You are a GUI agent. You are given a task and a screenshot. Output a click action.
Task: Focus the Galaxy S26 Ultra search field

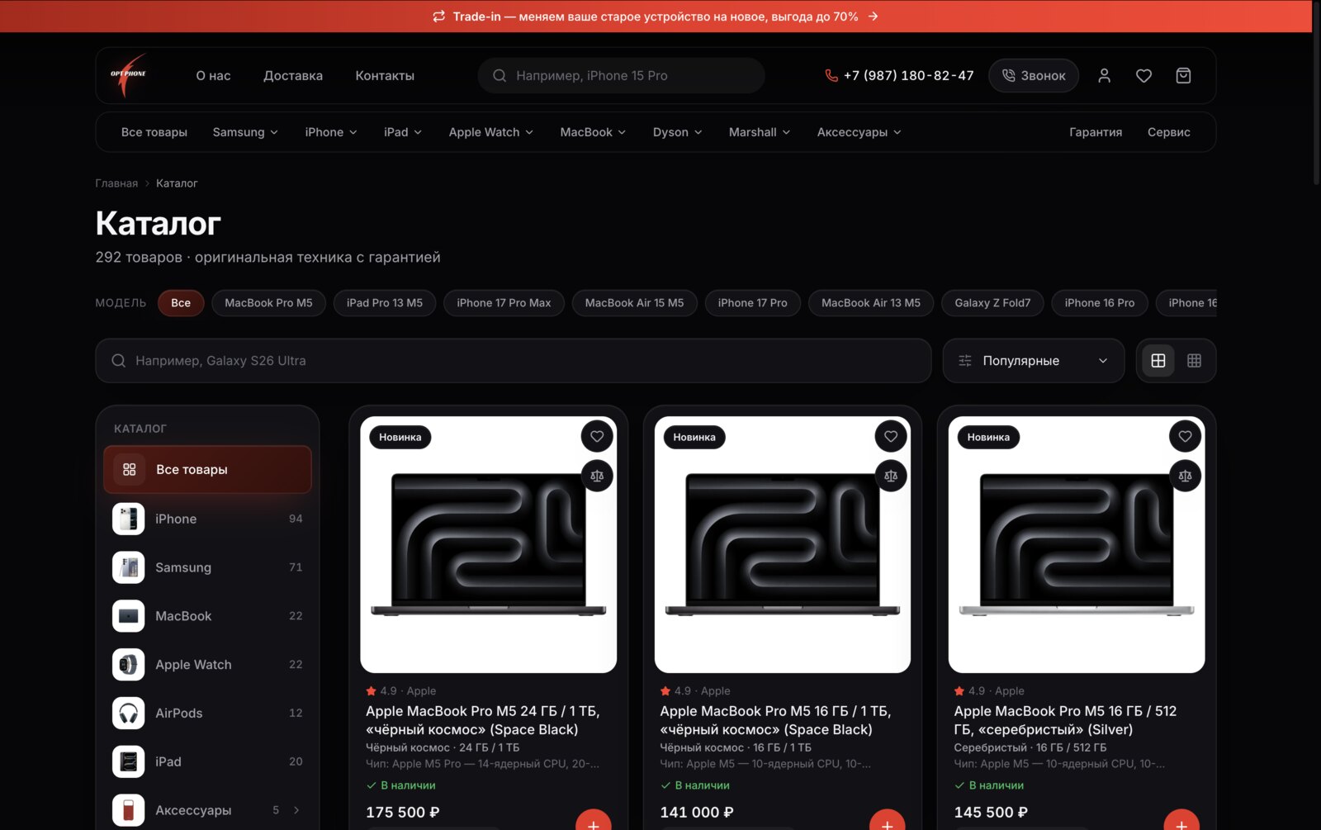pyautogui.click(x=514, y=361)
